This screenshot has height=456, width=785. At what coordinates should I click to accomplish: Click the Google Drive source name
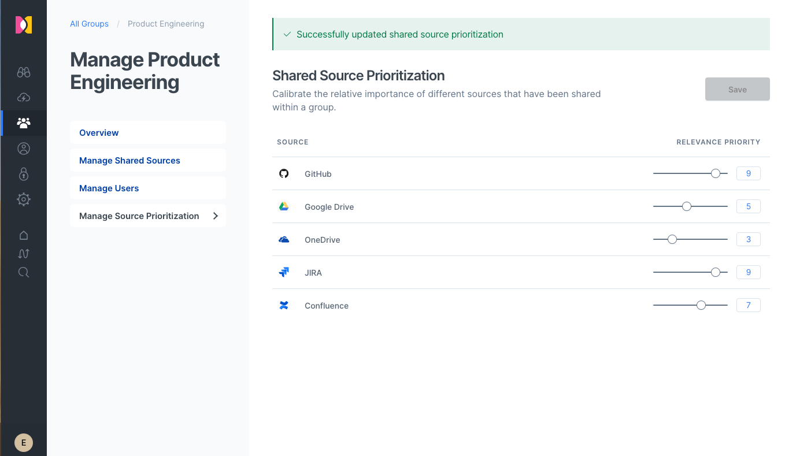329,207
